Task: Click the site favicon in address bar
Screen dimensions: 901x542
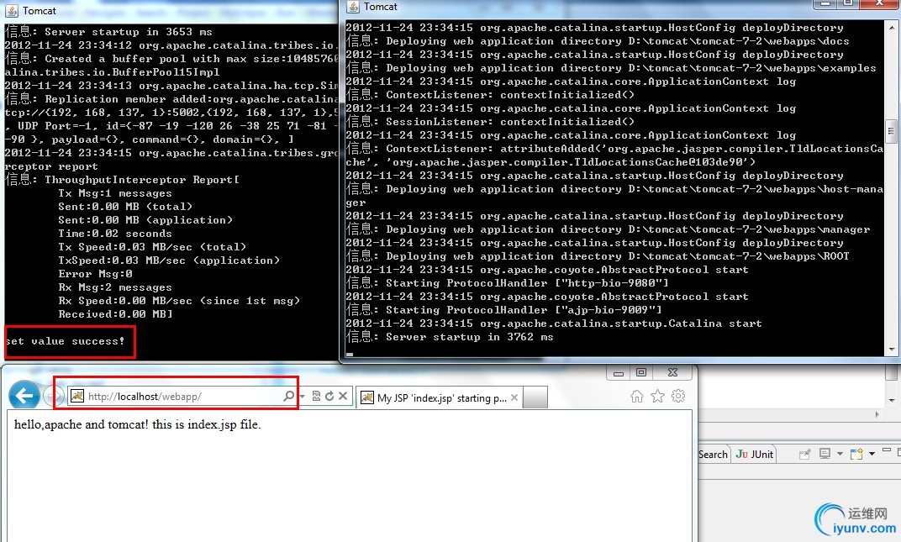Action: pos(77,396)
